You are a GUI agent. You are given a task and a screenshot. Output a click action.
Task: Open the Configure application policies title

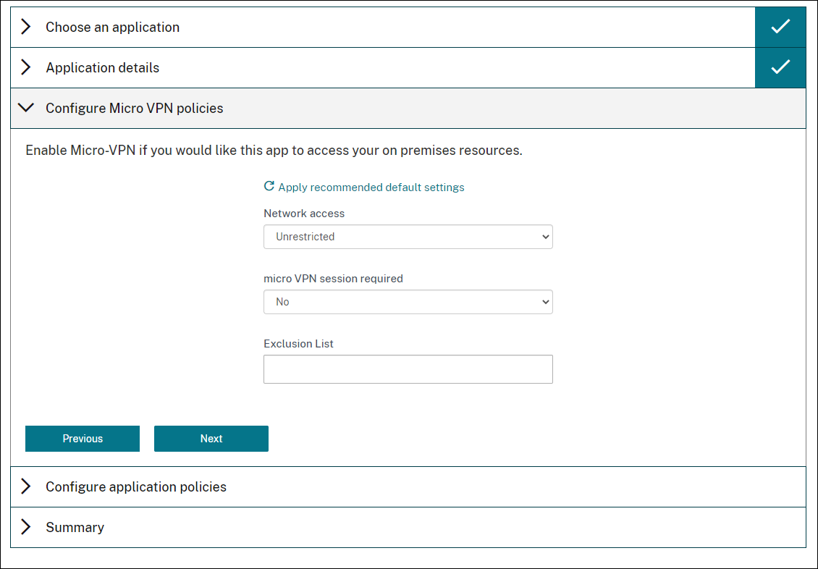(x=136, y=487)
